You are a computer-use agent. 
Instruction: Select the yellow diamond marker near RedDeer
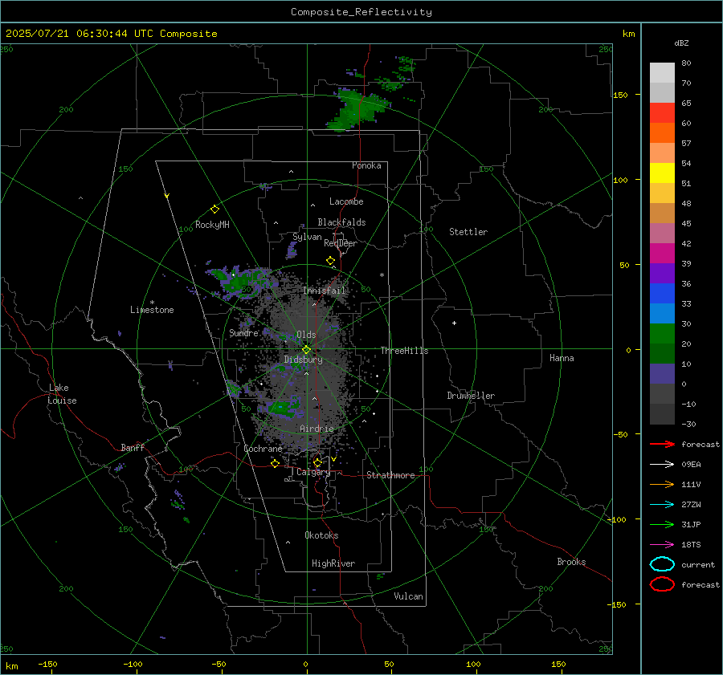coord(330,261)
